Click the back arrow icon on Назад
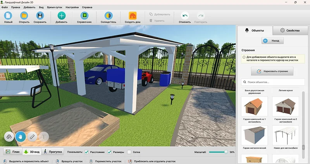The height and width of the screenshot is (164, 310). [x=265, y=41]
